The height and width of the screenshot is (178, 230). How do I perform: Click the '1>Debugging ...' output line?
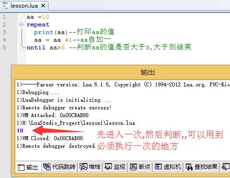point(38,92)
